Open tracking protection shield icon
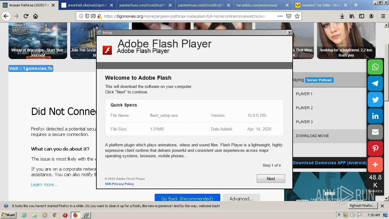 point(87,16)
